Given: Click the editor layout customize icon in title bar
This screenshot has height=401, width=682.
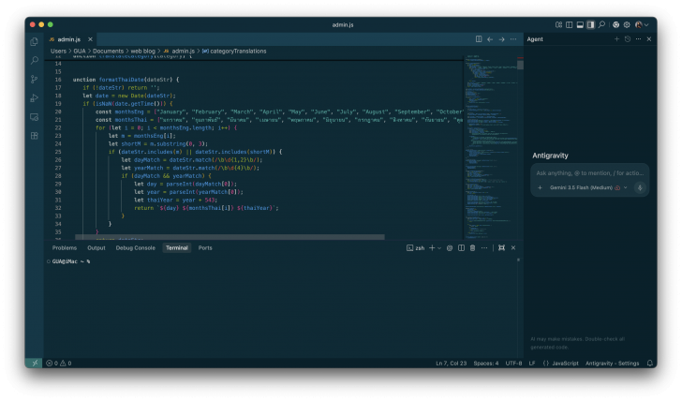Looking at the screenshot, I should pyautogui.click(x=558, y=24).
